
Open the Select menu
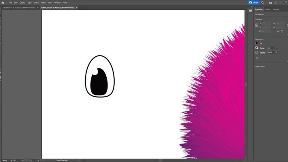[x=36, y=3]
